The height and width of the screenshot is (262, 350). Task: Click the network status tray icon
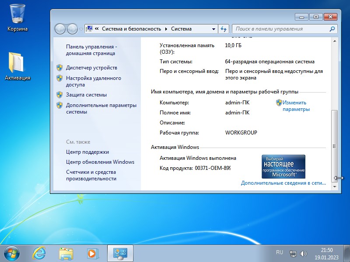pyautogui.click(x=292, y=253)
